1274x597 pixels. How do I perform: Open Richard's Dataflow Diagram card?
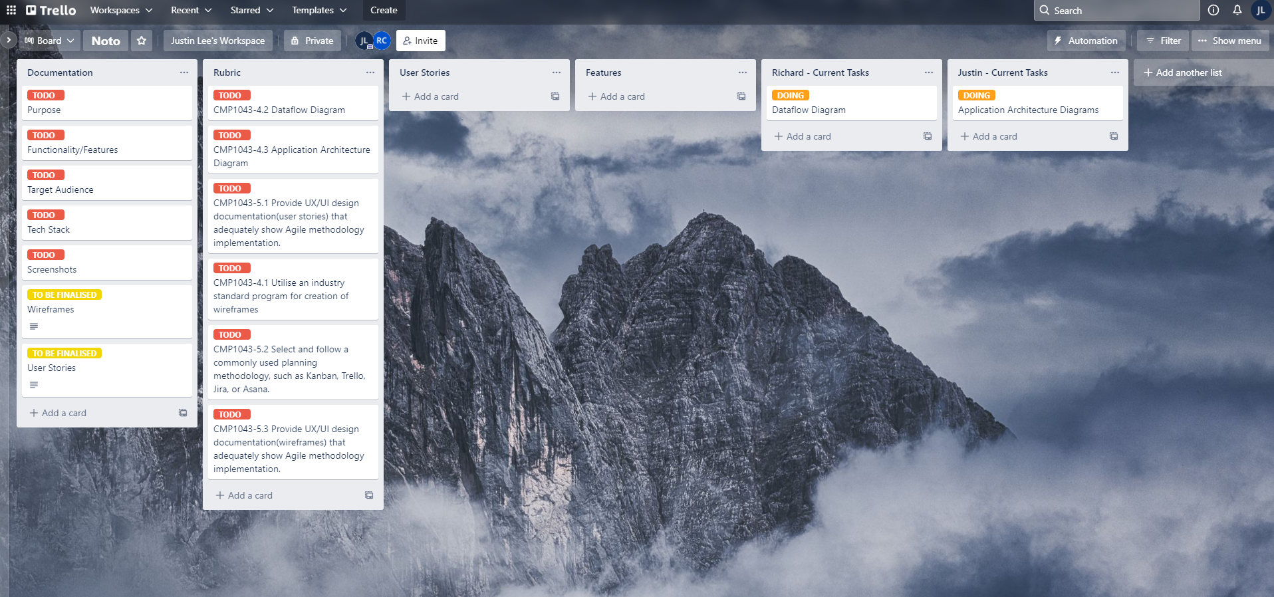point(852,103)
